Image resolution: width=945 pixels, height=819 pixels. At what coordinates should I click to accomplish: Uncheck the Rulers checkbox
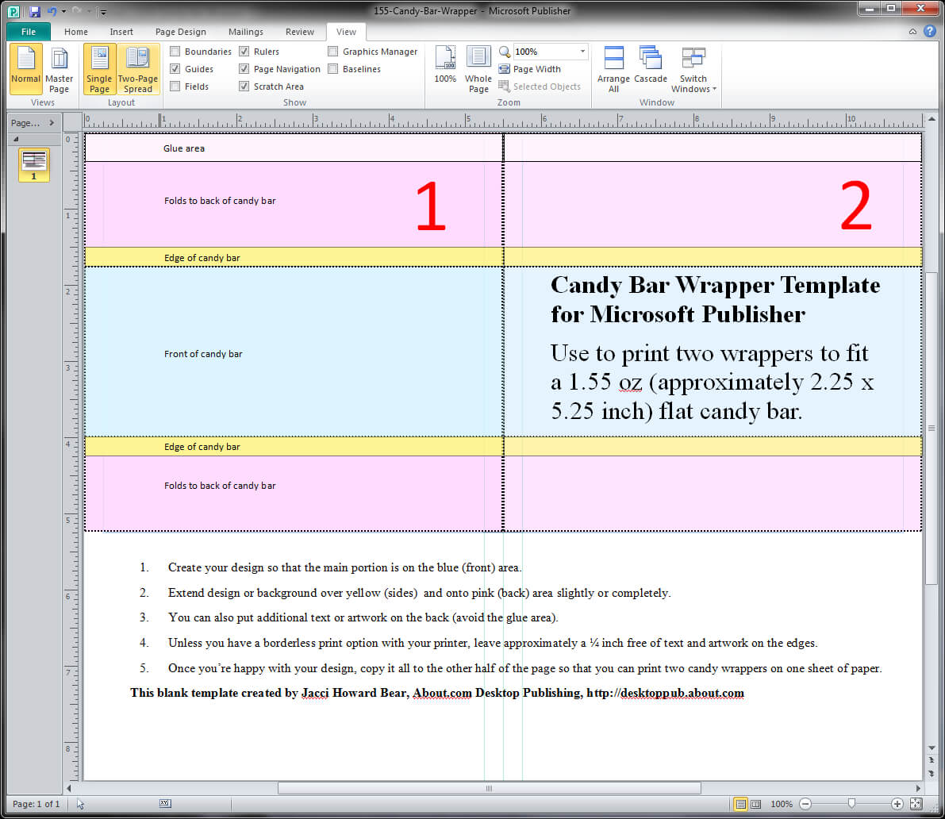244,52
